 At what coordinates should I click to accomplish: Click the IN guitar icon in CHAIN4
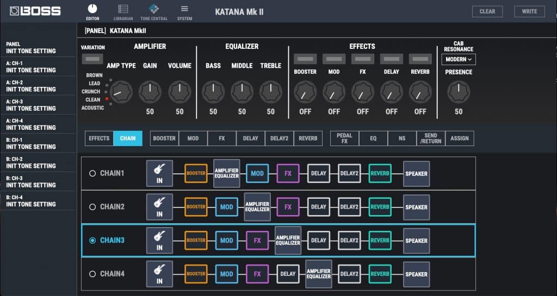159,274
